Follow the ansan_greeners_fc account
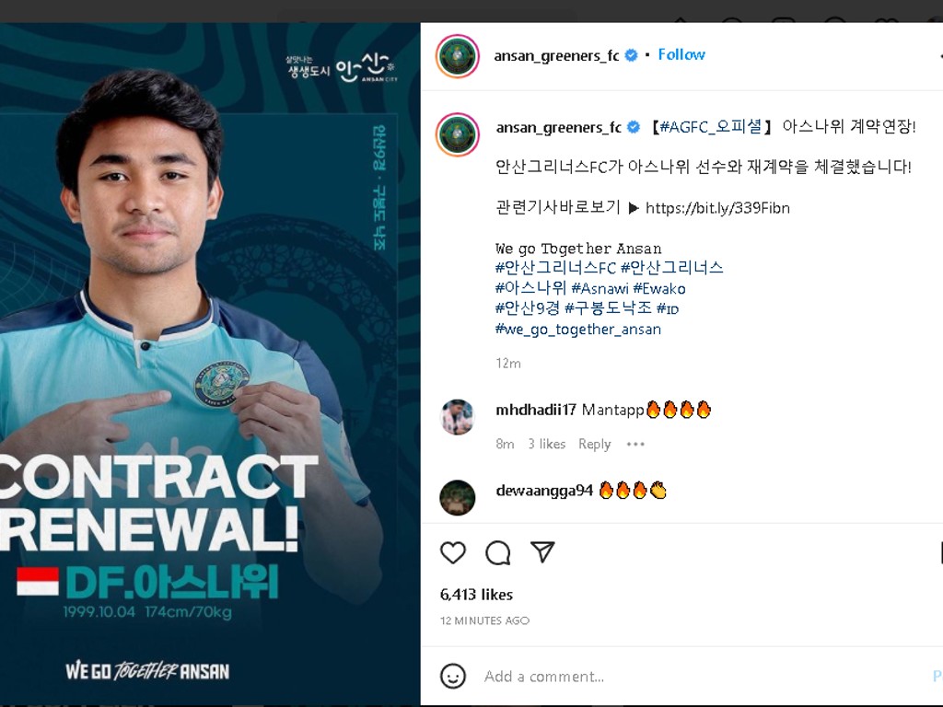The width and height of the screenshot is (943, 707). [681, 54]
